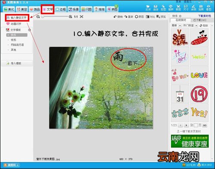Select the 文字 tab
Image resolution: width=215 pixels, height=169 pixels.
pos(48,9)
